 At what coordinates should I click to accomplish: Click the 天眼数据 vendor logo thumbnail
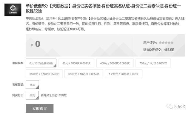(13, 10)
